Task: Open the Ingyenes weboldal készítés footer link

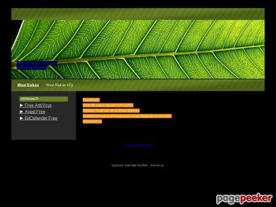Action: pyautogui.click(x=129, y=165)
